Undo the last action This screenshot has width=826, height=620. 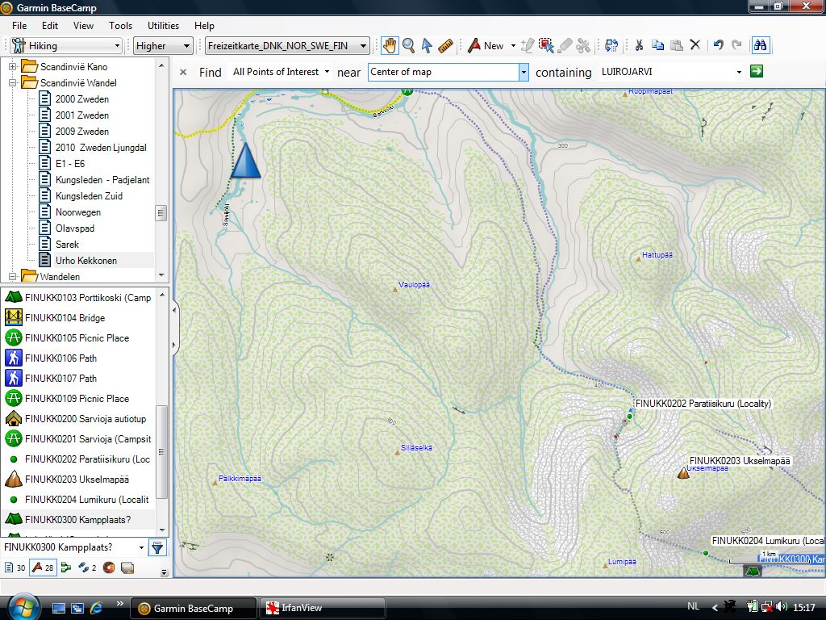coord(718,46)
